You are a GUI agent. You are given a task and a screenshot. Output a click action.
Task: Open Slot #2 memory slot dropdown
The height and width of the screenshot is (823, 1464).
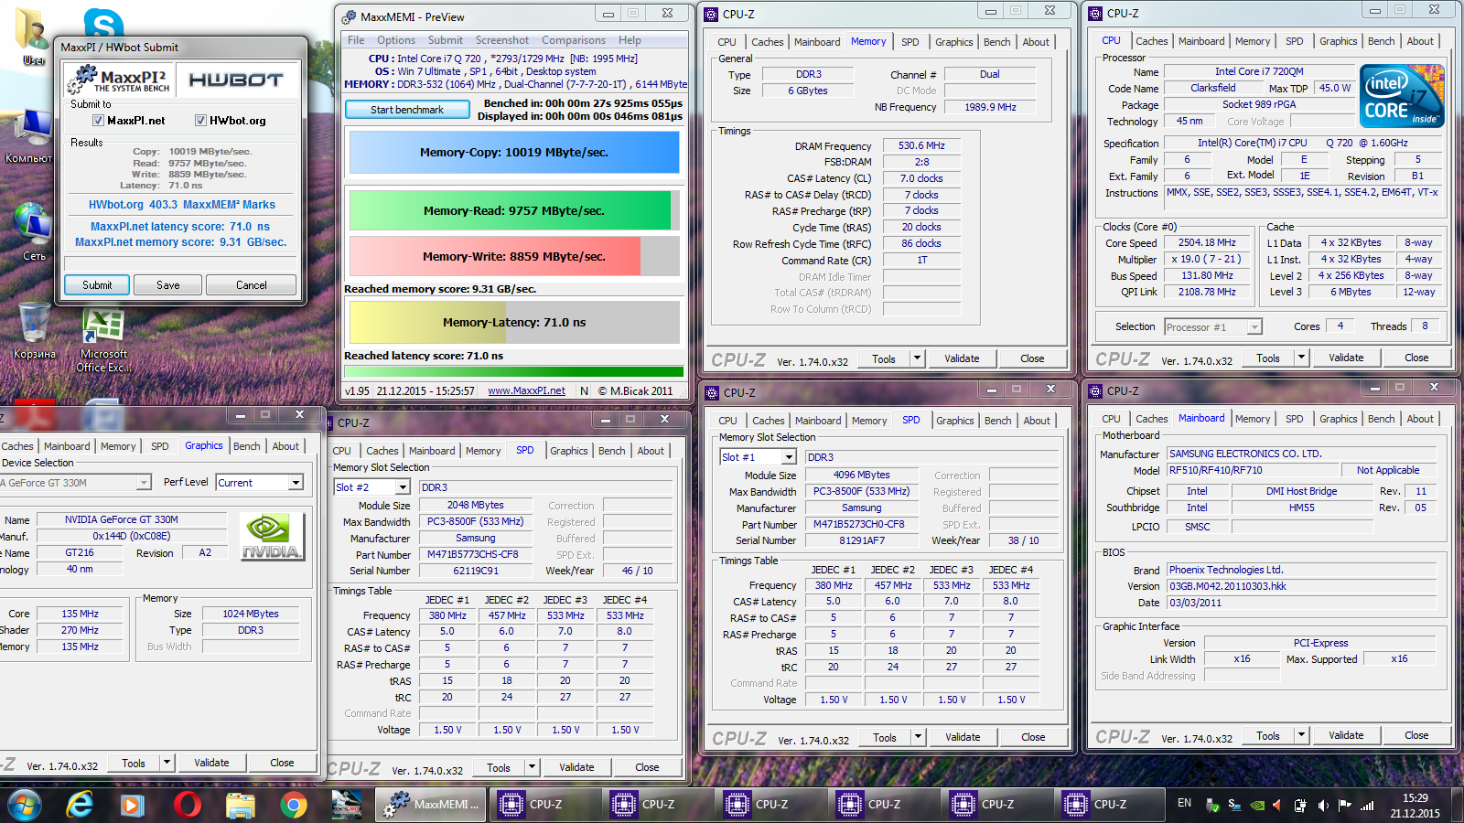(402, 487)
